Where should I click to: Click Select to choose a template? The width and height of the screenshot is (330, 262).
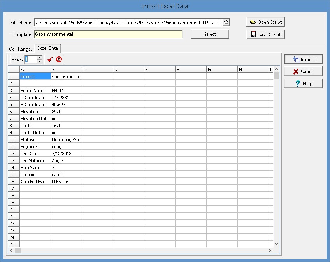click(x=210, y=34)
